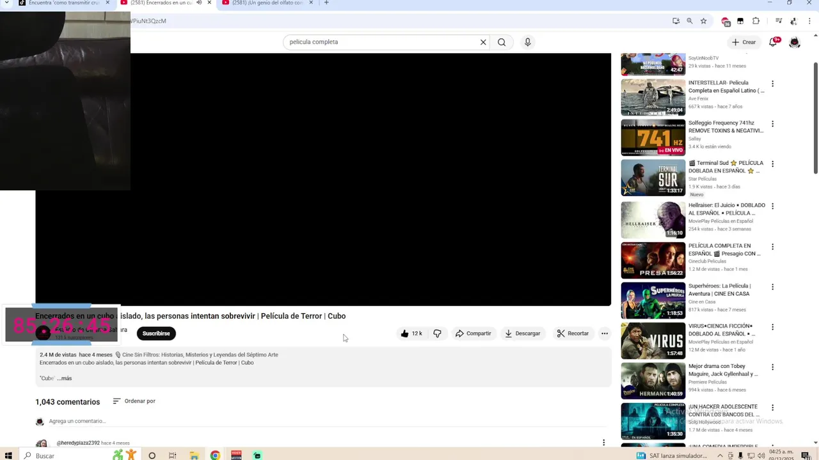819x460 pixels.
Task: Switch to the 'Un genio del olfato' tab
Action: (267, 3)
